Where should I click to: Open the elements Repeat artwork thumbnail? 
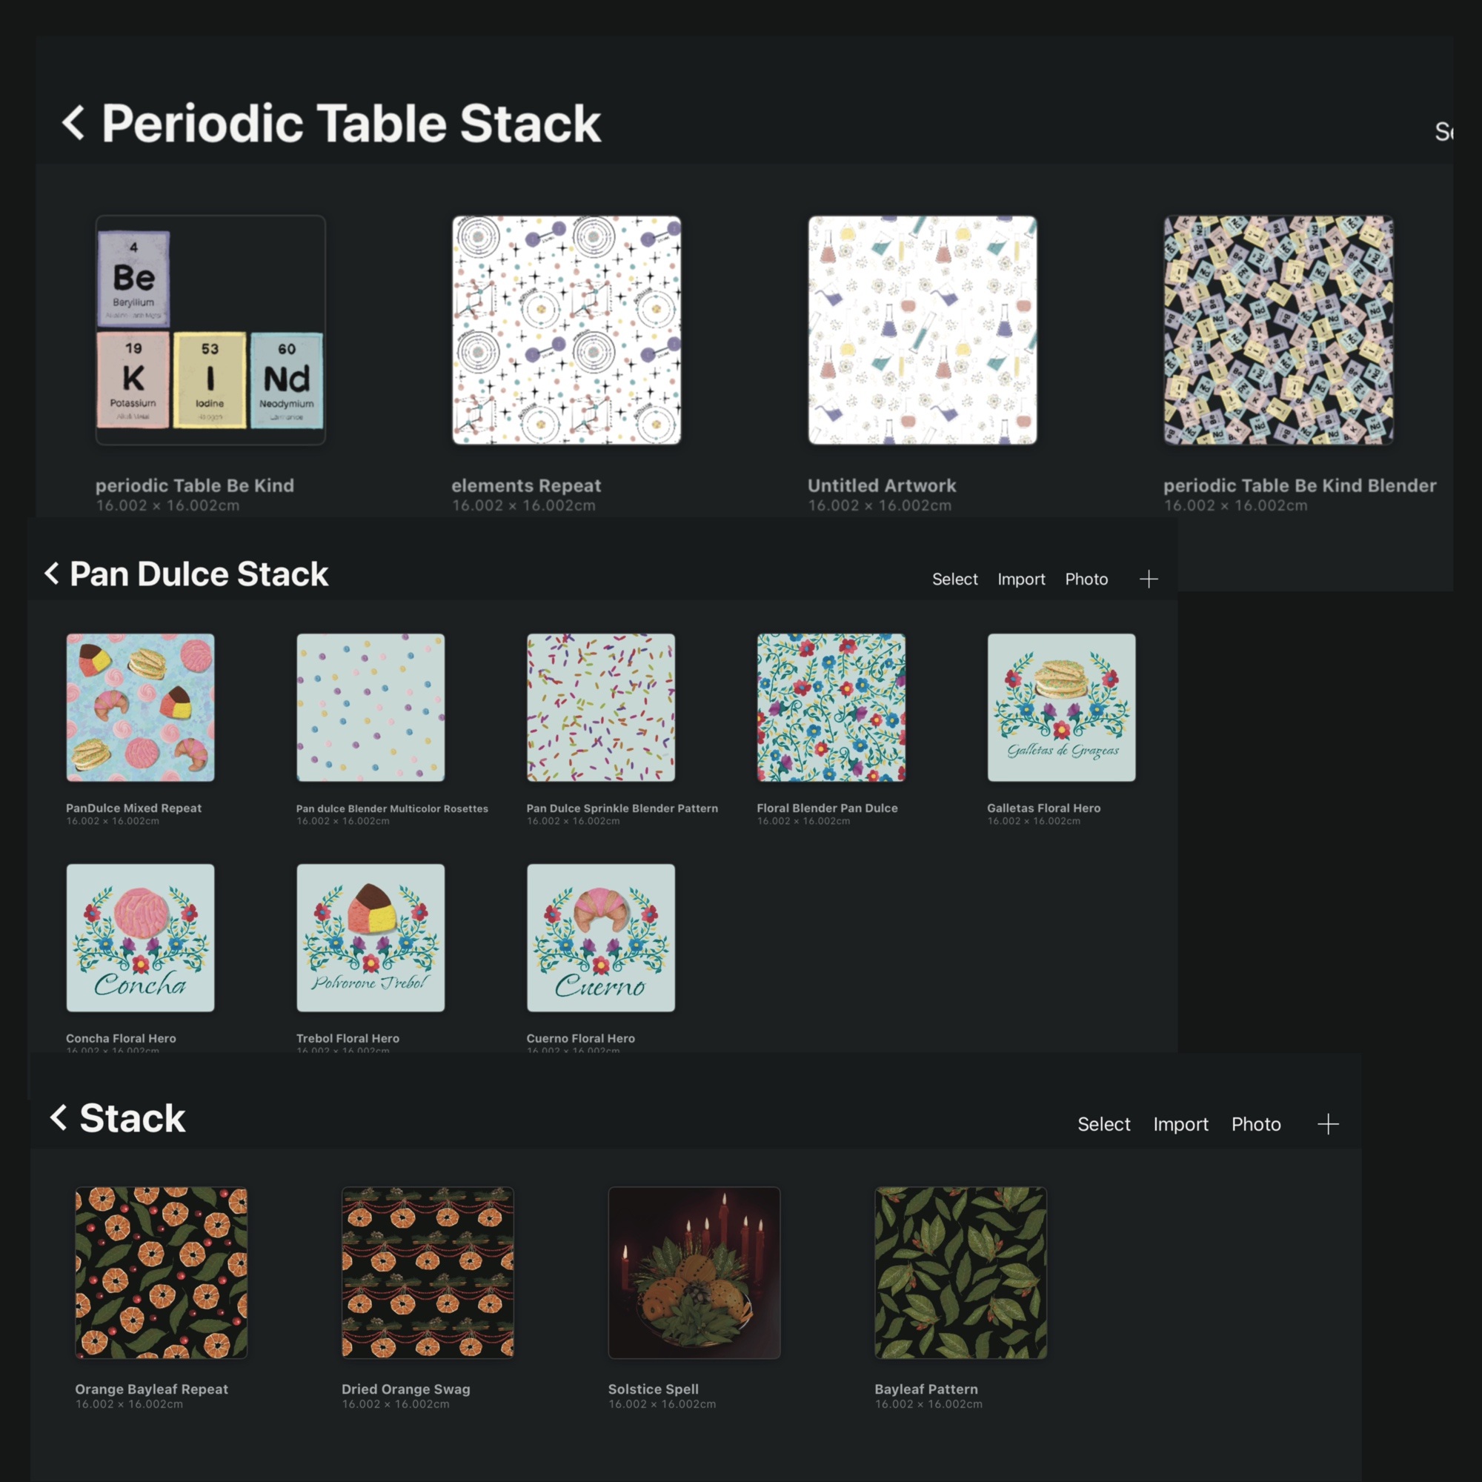point(566,330)
